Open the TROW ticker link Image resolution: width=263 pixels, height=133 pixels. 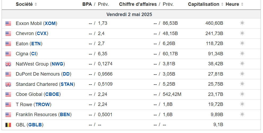pyautogui.click(x=42, y=105)
